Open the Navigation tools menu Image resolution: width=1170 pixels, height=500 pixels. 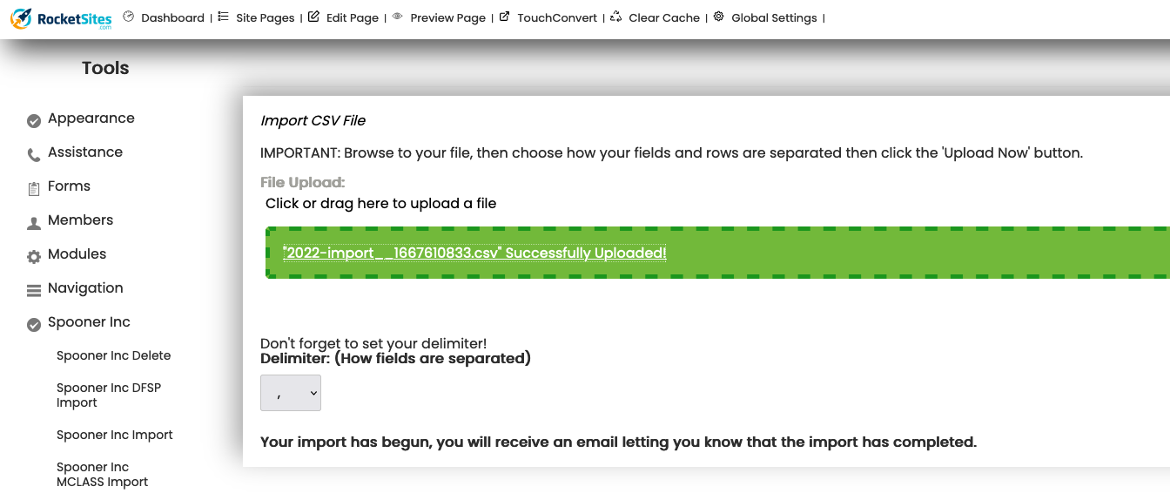point(85,288)
